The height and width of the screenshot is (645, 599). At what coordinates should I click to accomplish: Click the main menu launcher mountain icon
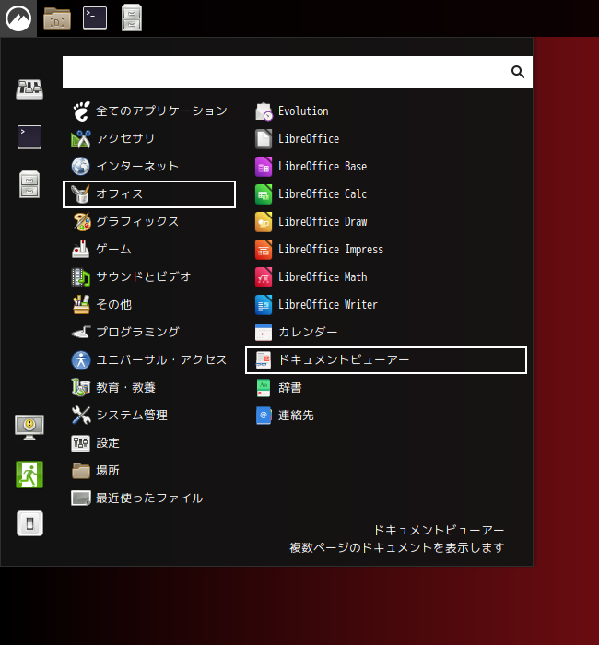(x=18, y=18)
